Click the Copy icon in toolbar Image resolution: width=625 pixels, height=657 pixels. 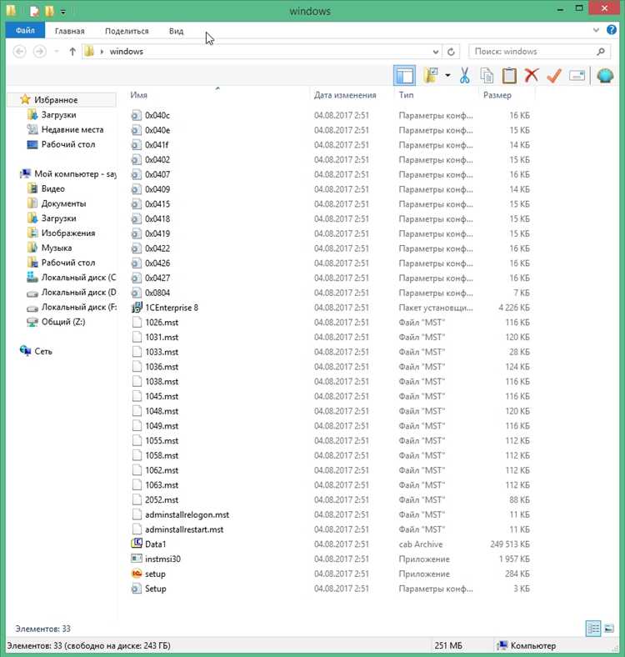[487, 75]
